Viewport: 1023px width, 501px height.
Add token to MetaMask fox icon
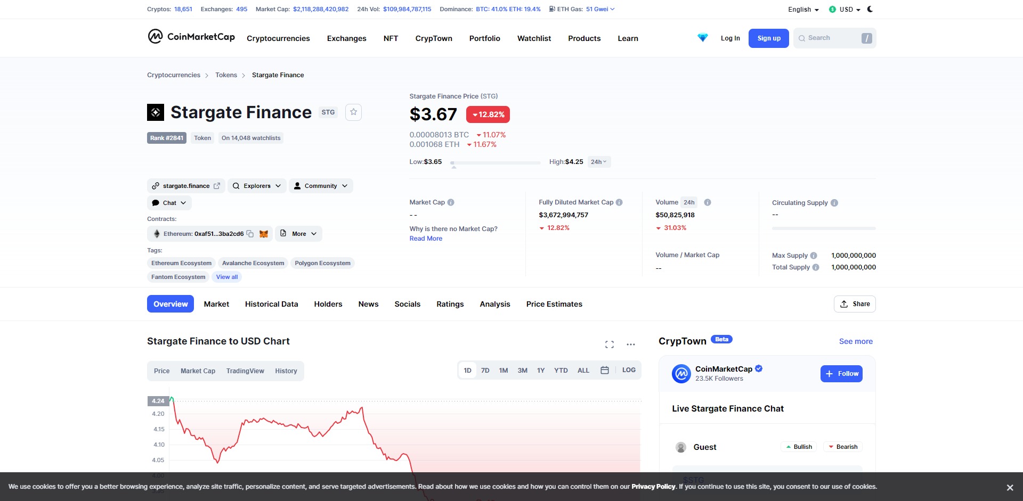[263, 234]
